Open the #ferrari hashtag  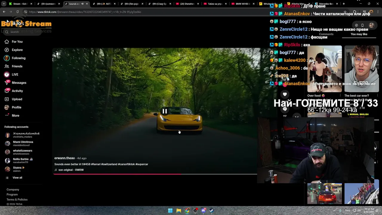tap(95, 164)
